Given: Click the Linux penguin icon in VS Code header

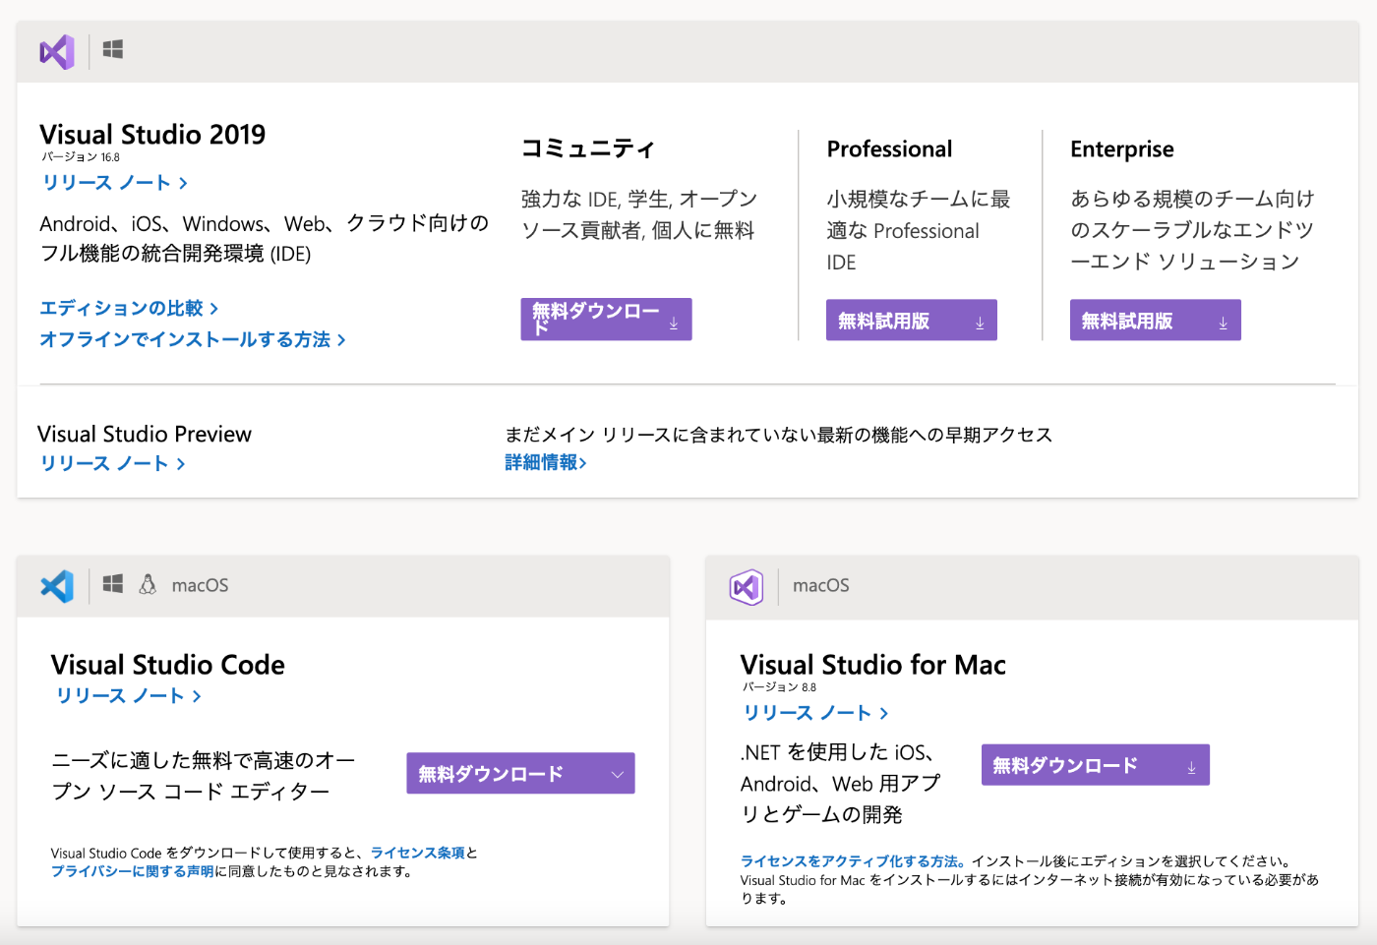Looking at the screenshot, I should tap(148, 584).
